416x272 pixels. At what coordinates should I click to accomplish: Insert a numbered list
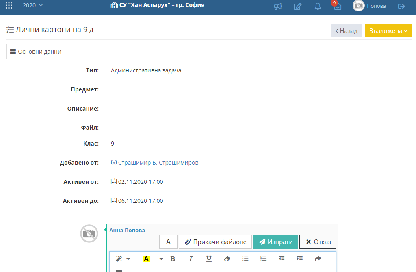[263, 259]
